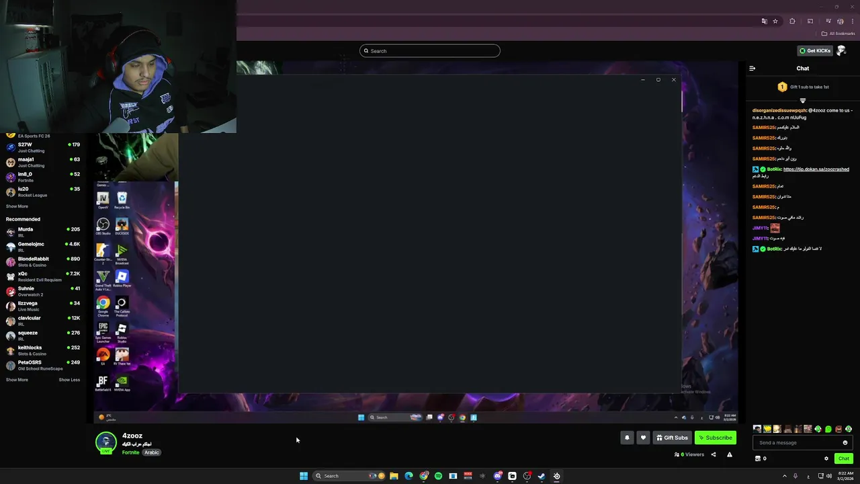
Task: Open squeeze IRL channel
Action: point(43,335)
